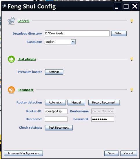This screenshot has width=140, height=159.
Task: Click the Check settings label
Action: pos(30,127)
